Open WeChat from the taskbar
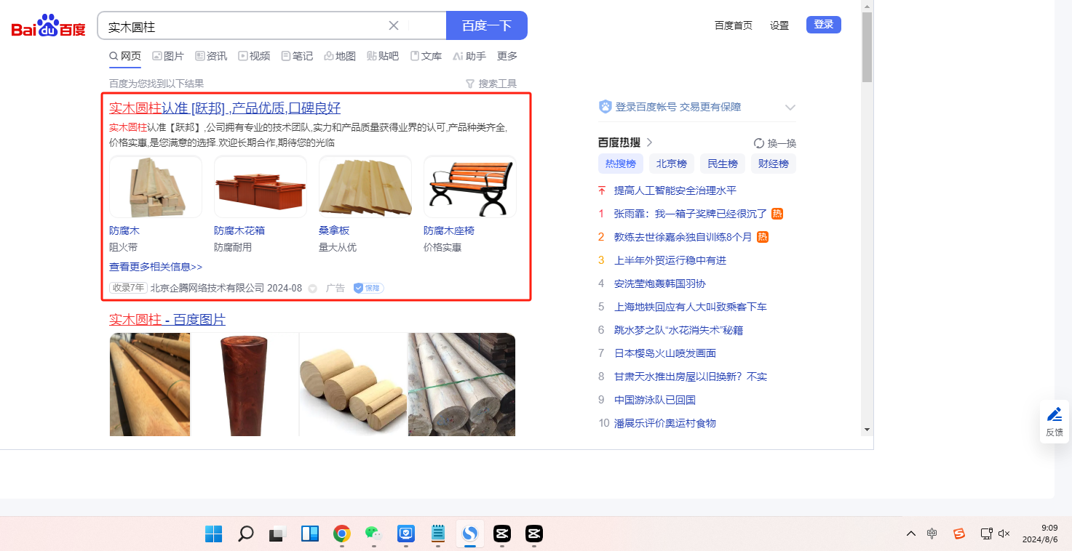The image size is (1072, 551). (374, 534)
